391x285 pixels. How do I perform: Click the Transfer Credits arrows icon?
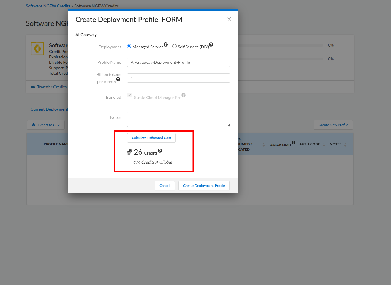coord(33,87)
